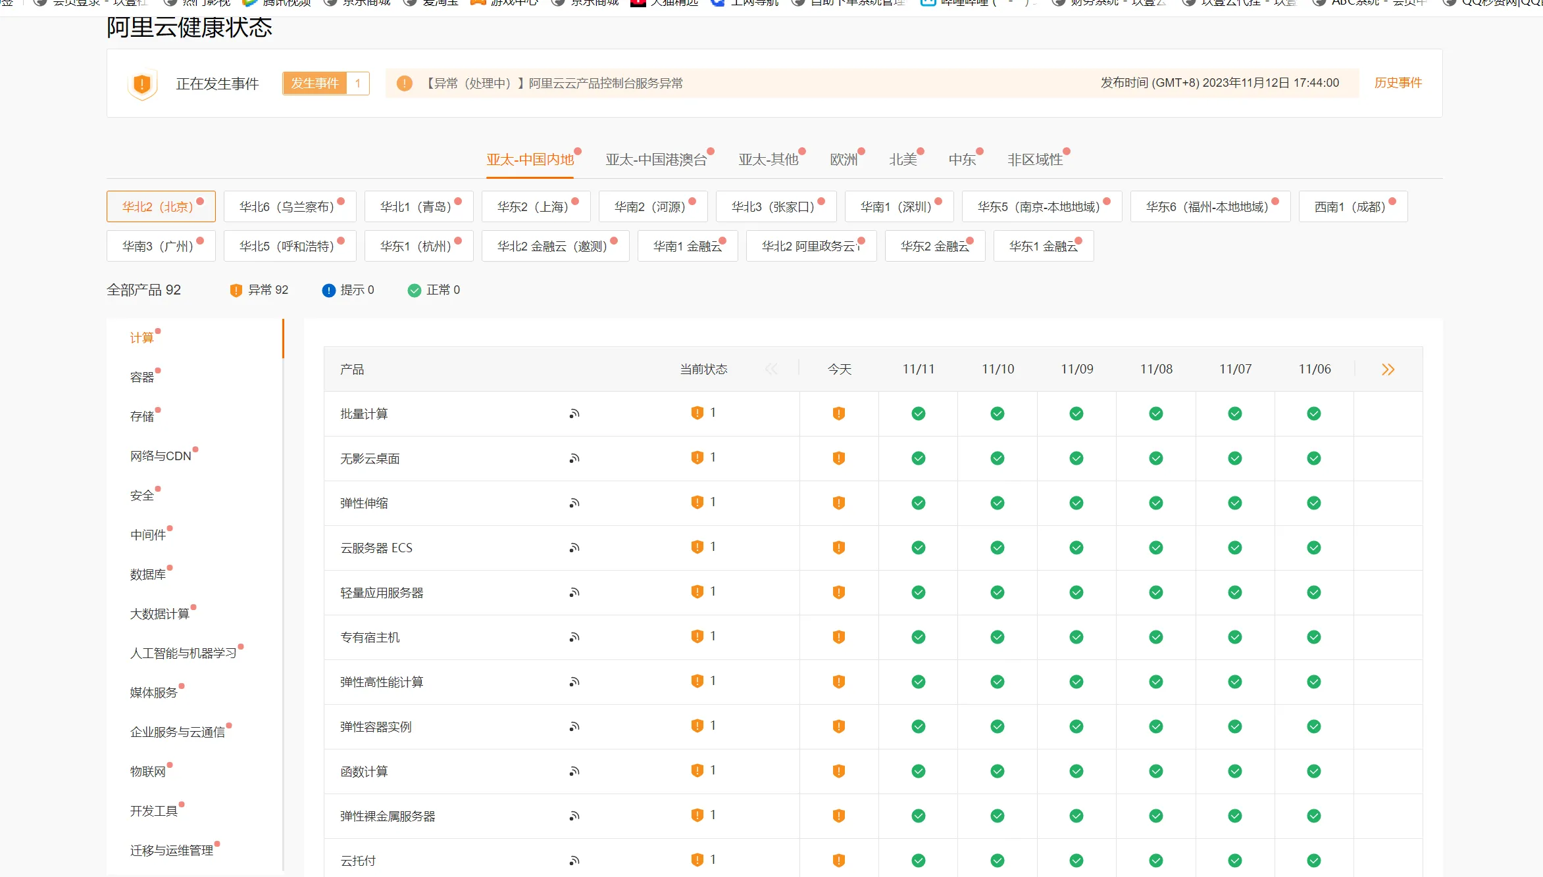This screenshot has height=877, width=1543.
Task: Open 大数据计算 category in sidebar
Action: click(160, 613)
